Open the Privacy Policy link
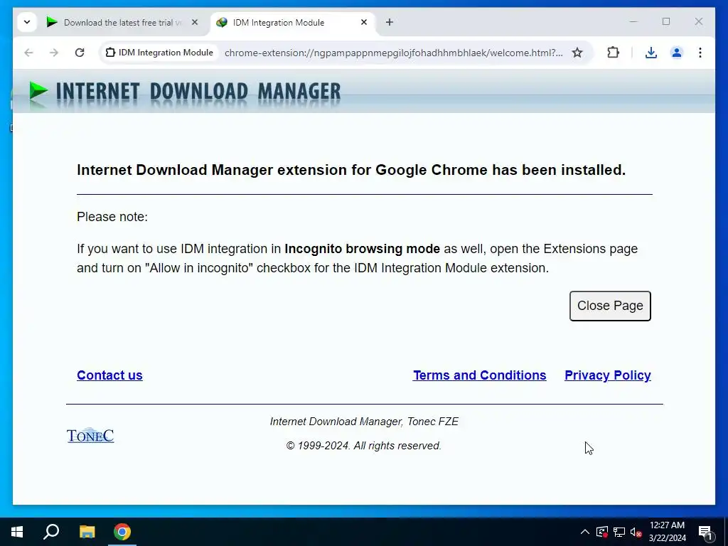 pyautogui.click(x=608, y=375)
